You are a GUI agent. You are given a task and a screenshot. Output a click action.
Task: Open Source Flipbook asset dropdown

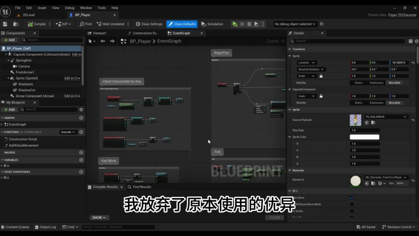386,117
